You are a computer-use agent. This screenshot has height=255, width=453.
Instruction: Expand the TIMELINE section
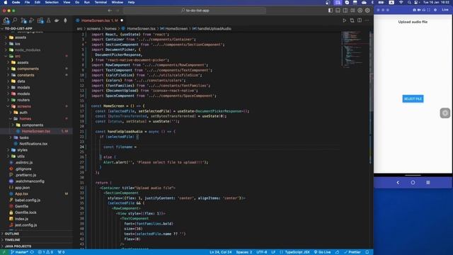point(13,240)
